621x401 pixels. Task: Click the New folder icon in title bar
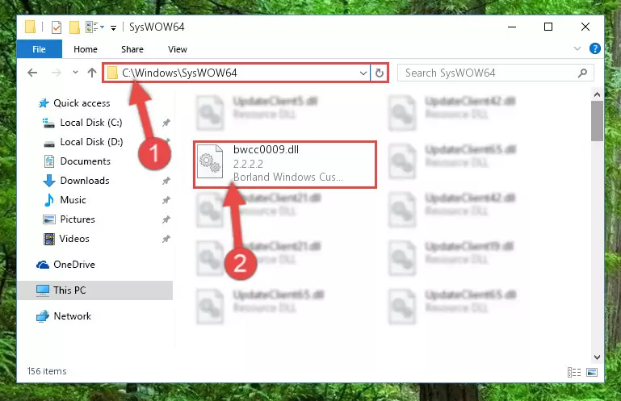coord(74,27)
